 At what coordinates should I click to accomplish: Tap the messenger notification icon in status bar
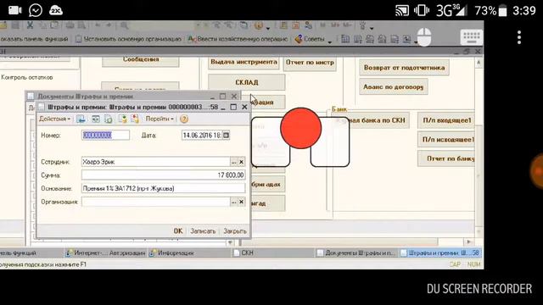coord(36,10)
